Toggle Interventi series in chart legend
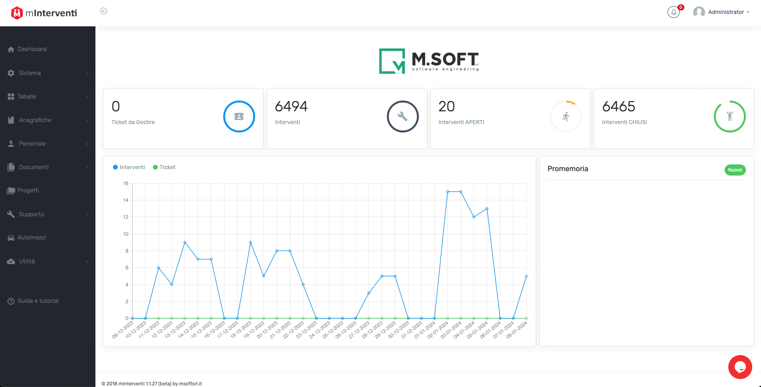Screen dimensions: 761x387 coord(129,167)
